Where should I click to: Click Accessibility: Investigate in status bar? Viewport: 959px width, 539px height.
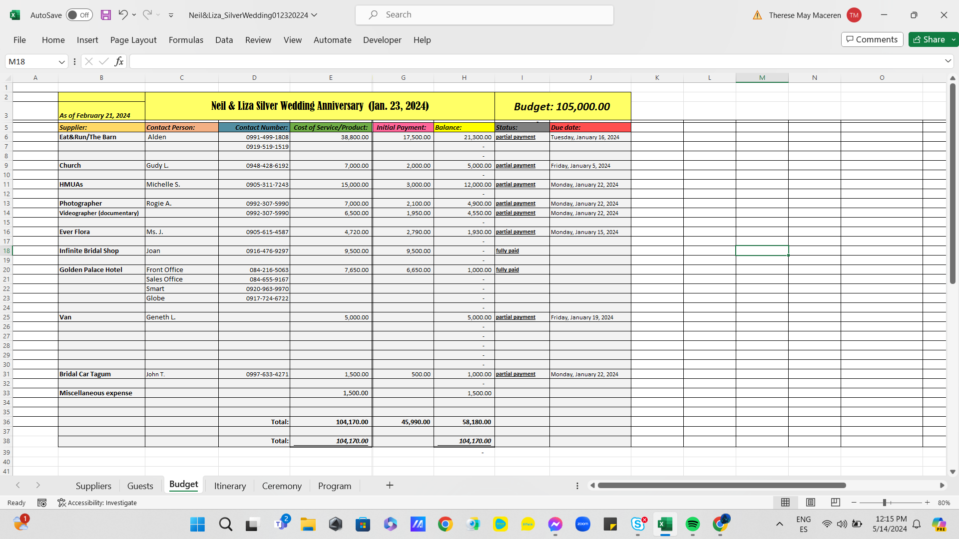click(x=97, y=503)
